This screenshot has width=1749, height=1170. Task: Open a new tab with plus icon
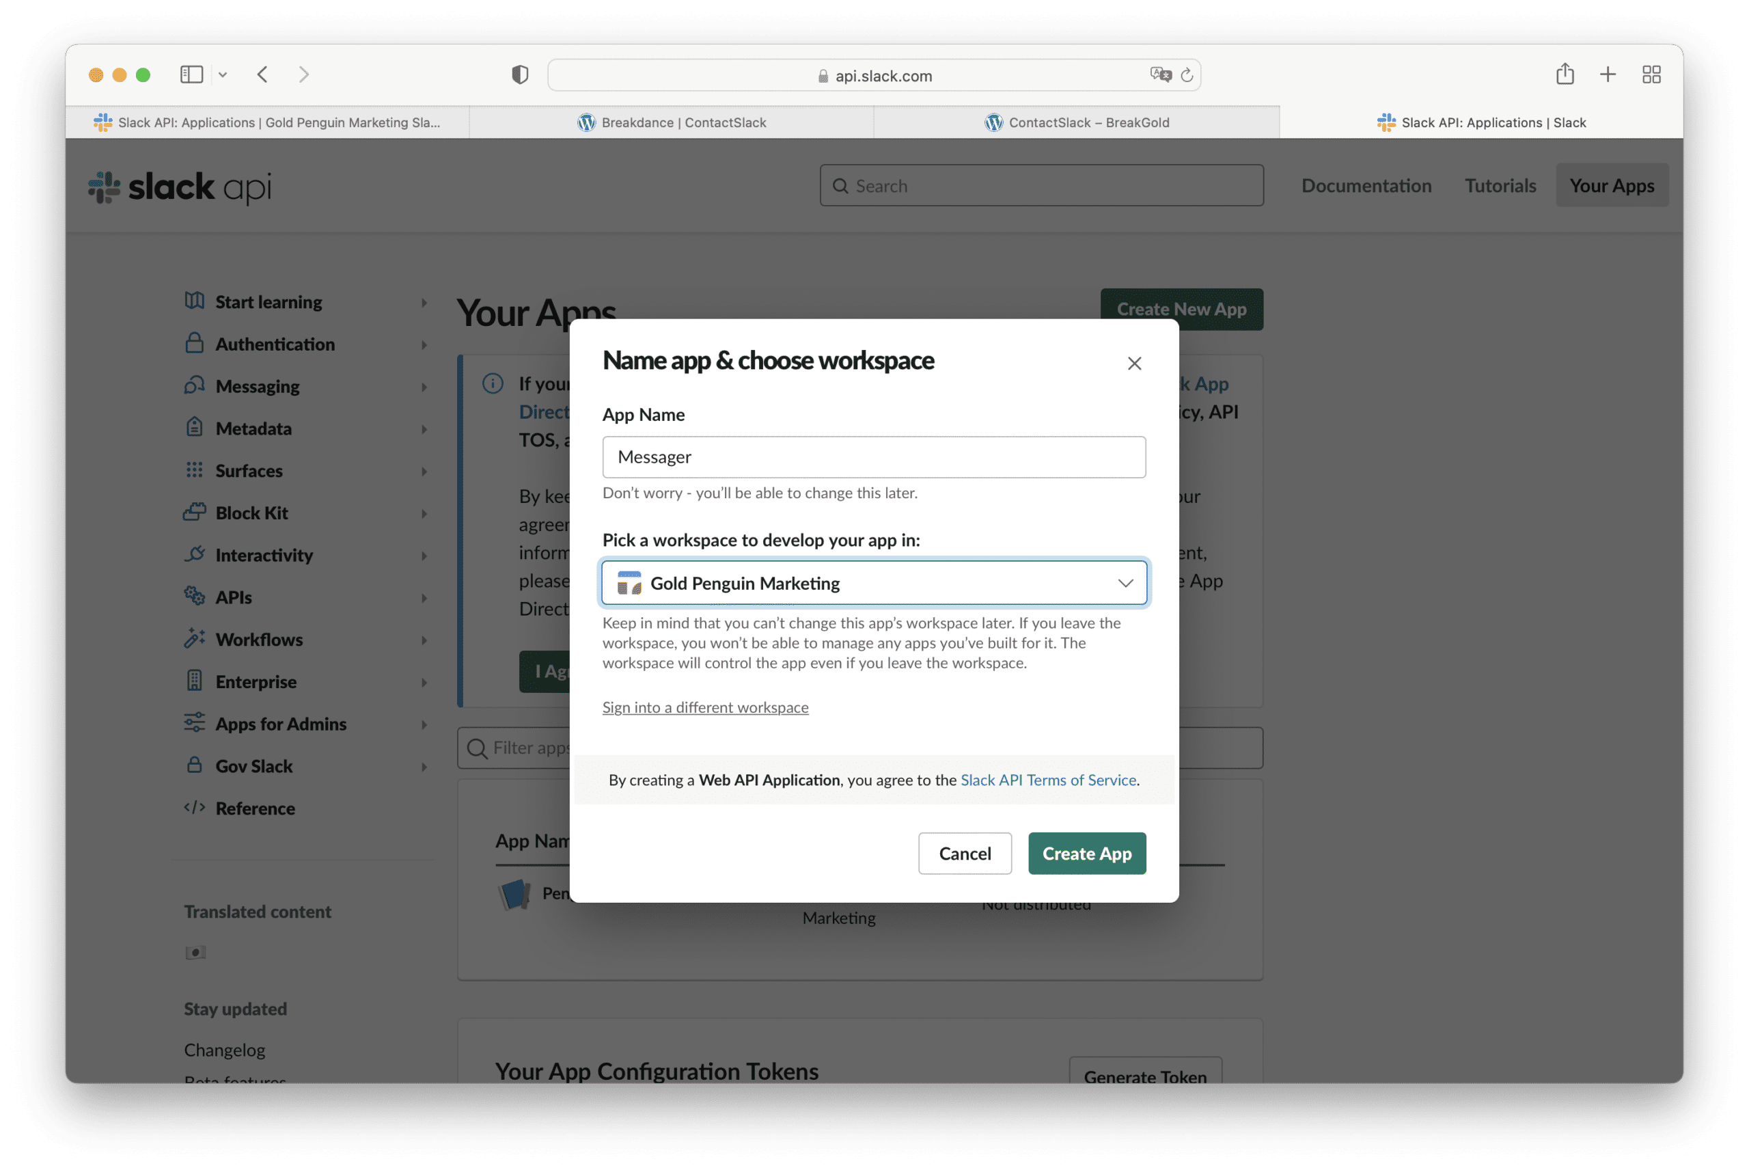point(1608,74)
